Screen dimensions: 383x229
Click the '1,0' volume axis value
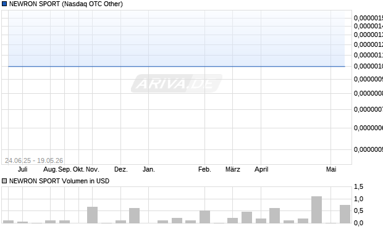pyautogui.click(x=358, y=199)
